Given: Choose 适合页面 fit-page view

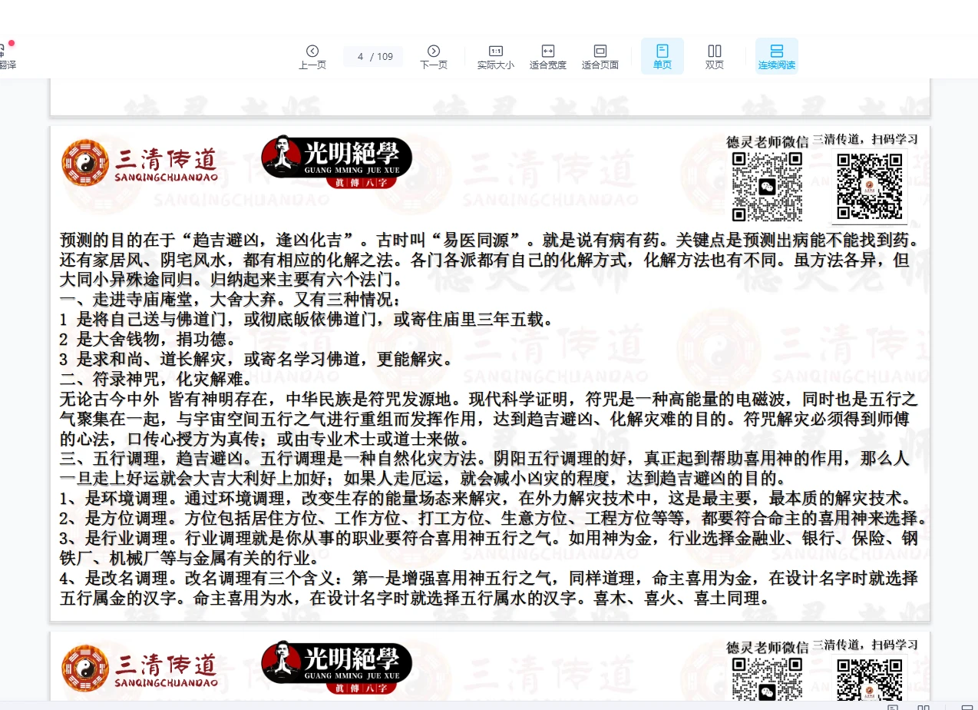Looking at the screenshot, I should (600, 57).
